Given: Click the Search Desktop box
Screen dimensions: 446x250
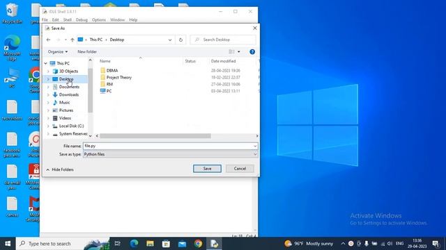Looking at the screenshot, I should [223, 40].
